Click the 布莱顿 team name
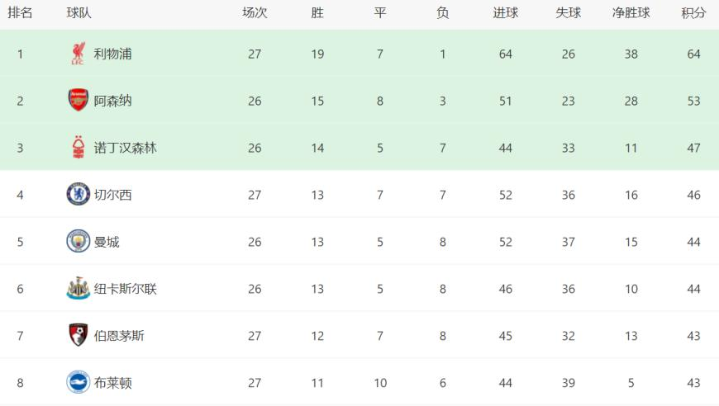 pos(112,383)
